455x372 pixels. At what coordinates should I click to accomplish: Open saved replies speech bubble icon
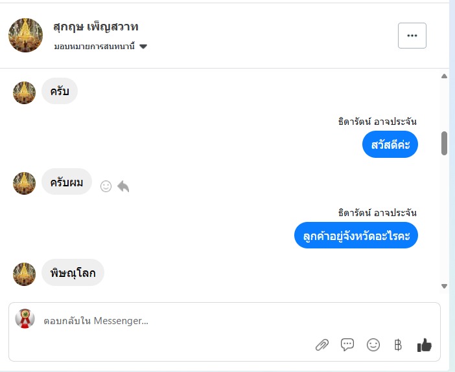tap(347, 345)
